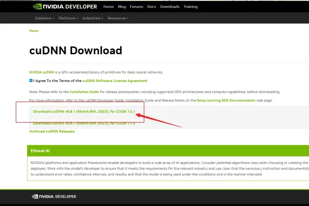The height and width of the screenshot is (206, 309).
Task: Expand Download cuDNN v8.8.1 for CUDA 12.x
Action: coord(84,112)
